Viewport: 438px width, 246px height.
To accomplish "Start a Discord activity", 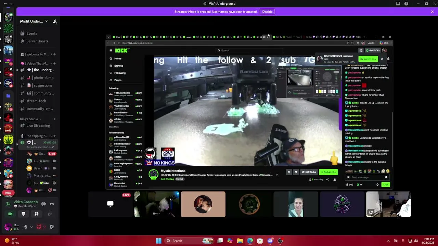I will click(x=37, y=214).
